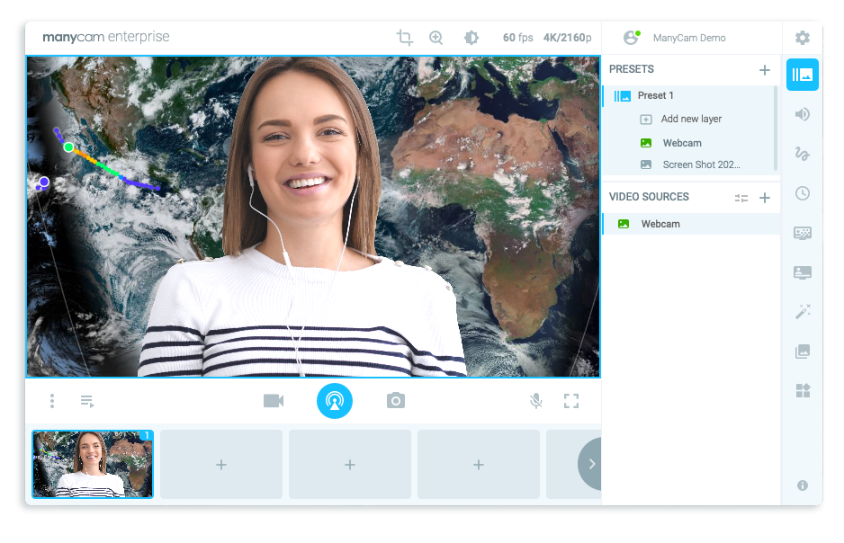Select the crop tool icon
Screen dimensions: 844x543
[405, 38]
